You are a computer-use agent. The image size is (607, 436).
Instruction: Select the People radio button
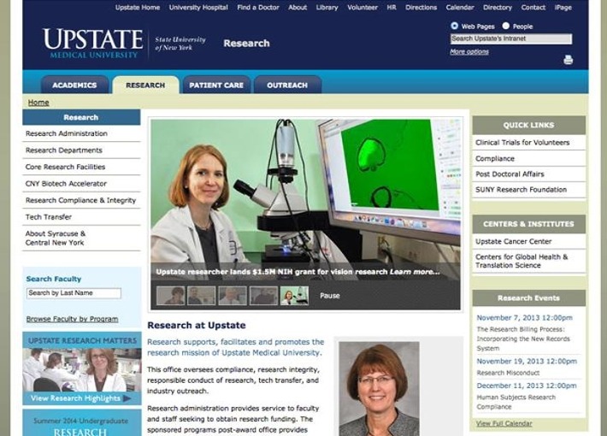(x=505, y=26)
